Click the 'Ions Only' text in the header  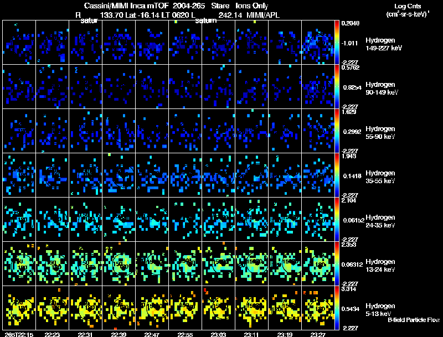tap(252, 6)
